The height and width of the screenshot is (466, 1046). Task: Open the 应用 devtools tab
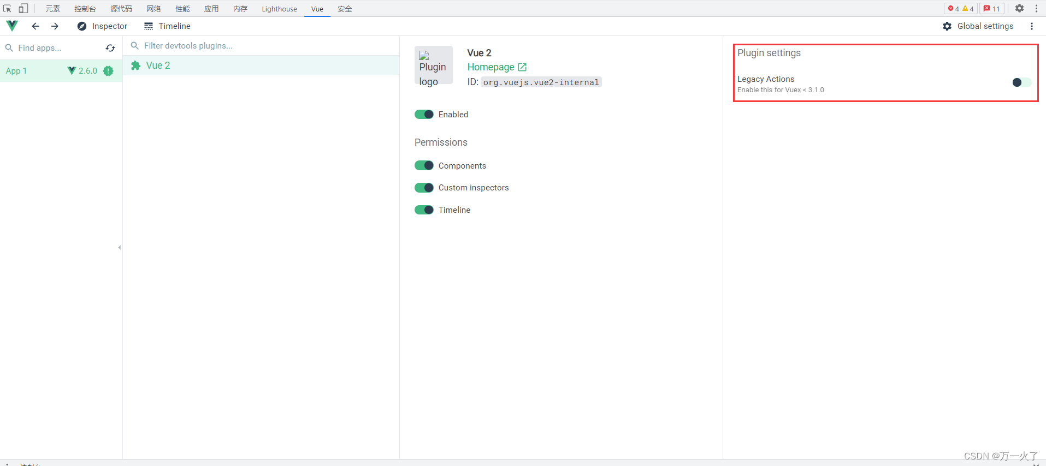pyautogui.click(x=211, y=9)
